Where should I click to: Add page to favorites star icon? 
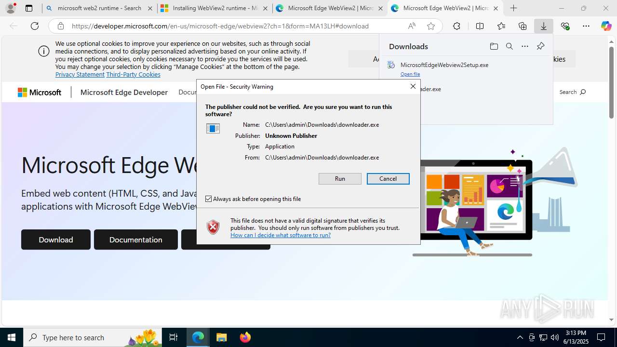[431, 26]
